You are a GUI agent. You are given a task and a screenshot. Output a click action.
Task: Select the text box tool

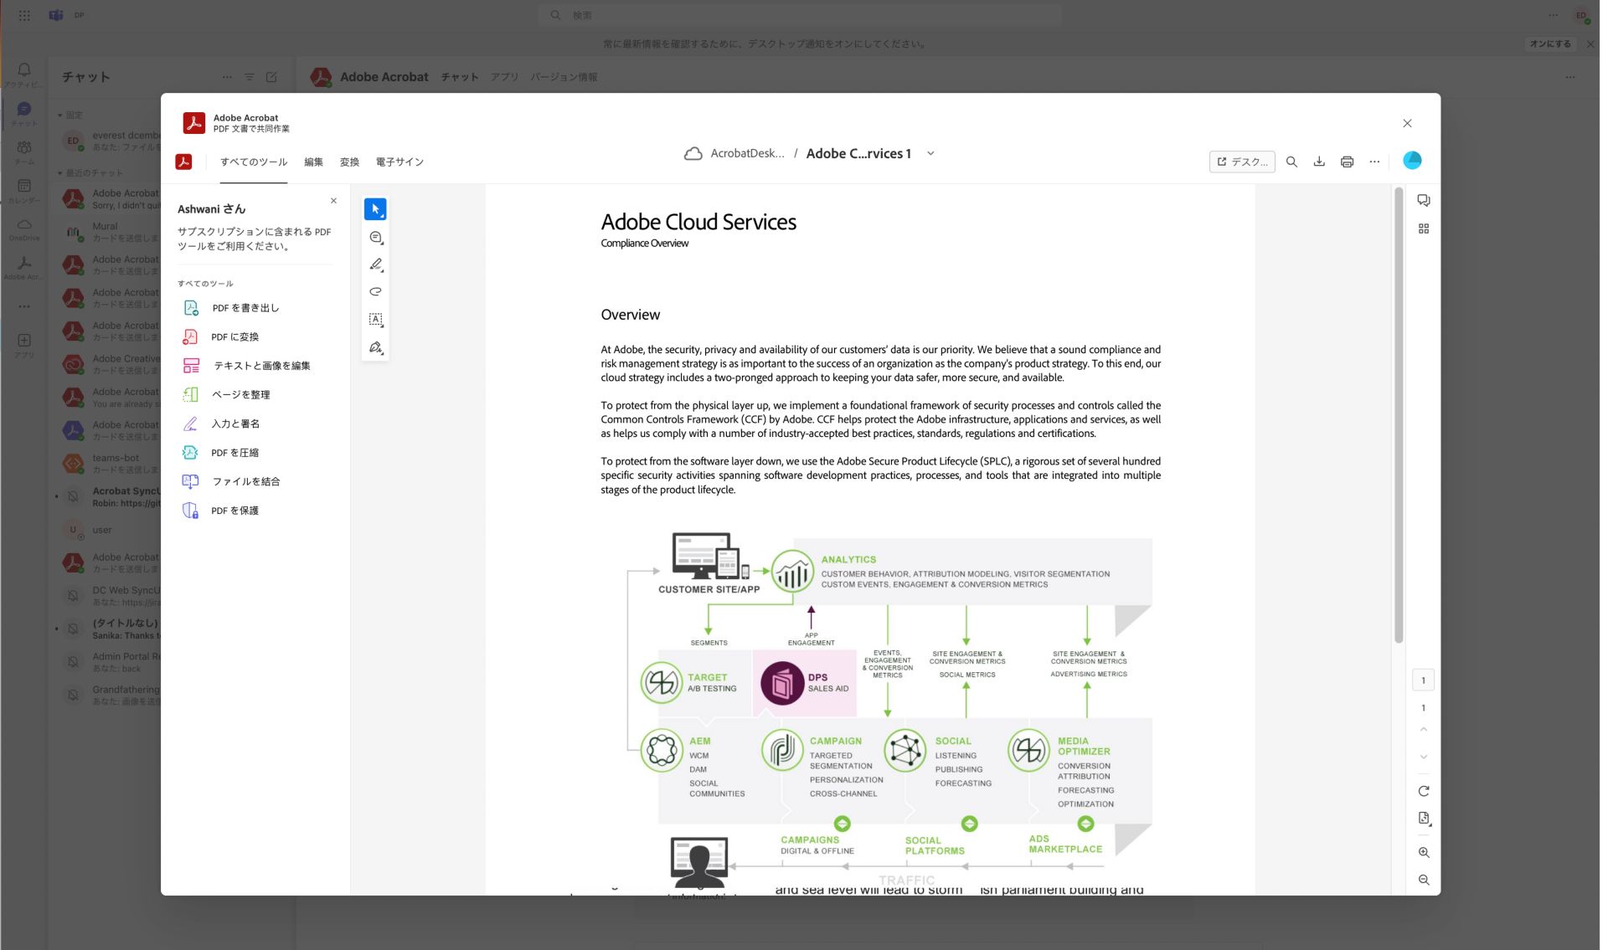click(x=375, y=320)
